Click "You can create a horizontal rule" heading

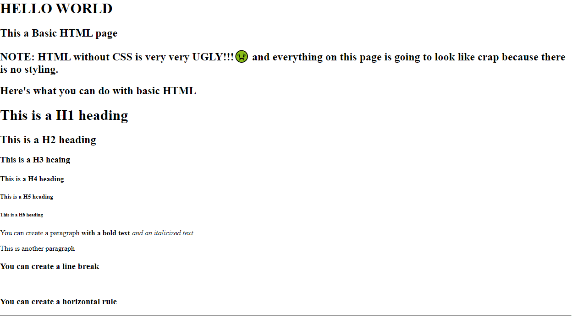pyautogui.click(x=59, y=302)
